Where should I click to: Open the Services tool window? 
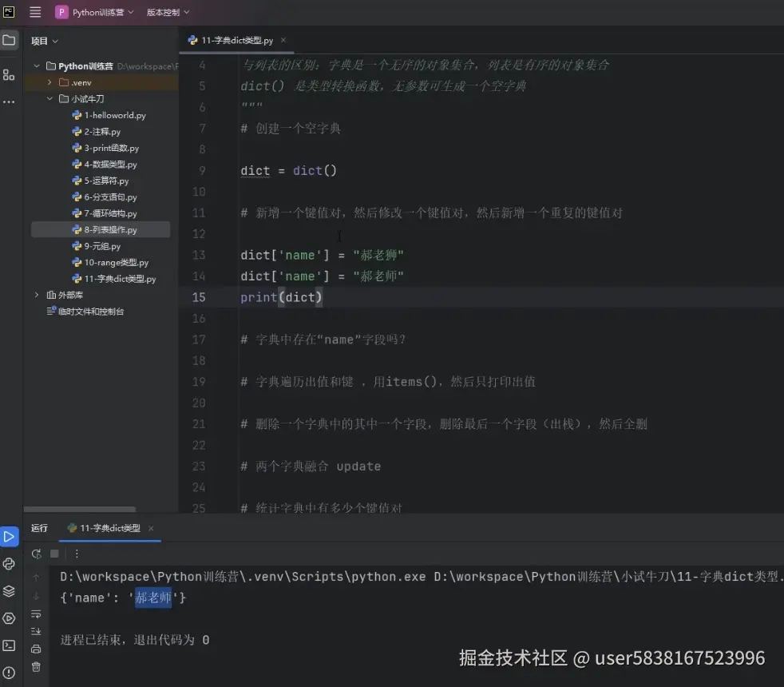coord(9,618)
